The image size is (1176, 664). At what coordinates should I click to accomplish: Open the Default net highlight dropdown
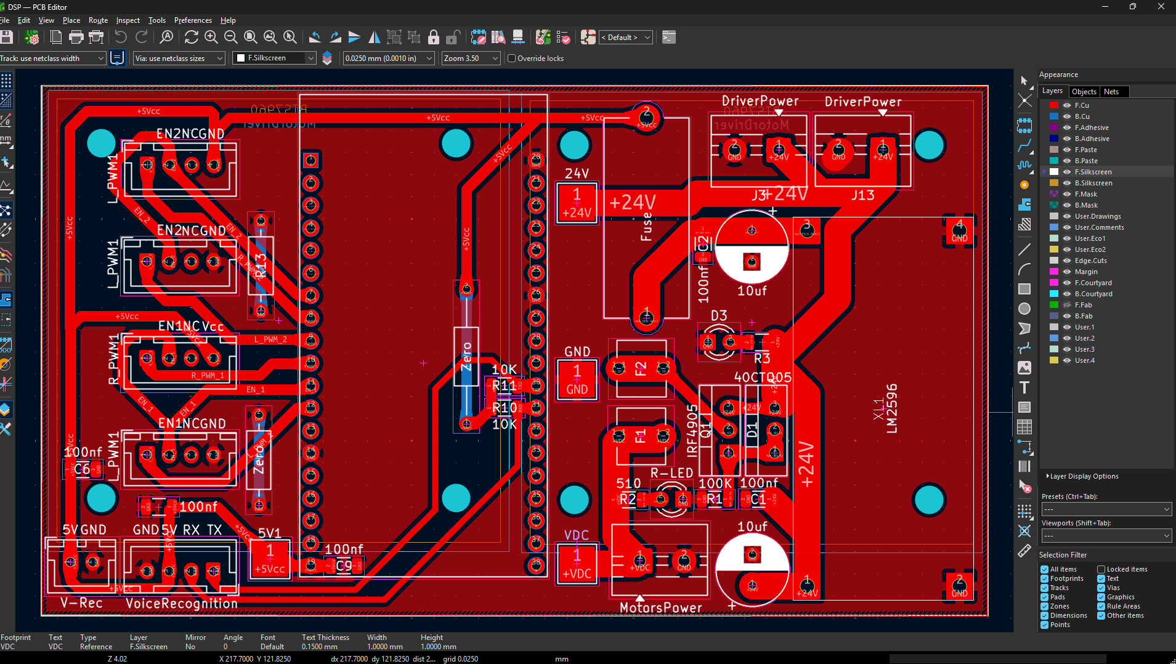[626, 38]
